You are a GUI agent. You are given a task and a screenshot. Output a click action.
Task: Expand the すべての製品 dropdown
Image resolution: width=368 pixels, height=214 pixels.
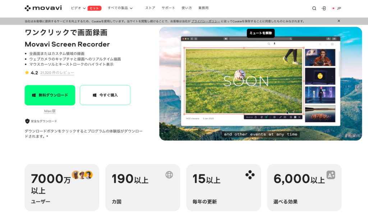point(120,8)
